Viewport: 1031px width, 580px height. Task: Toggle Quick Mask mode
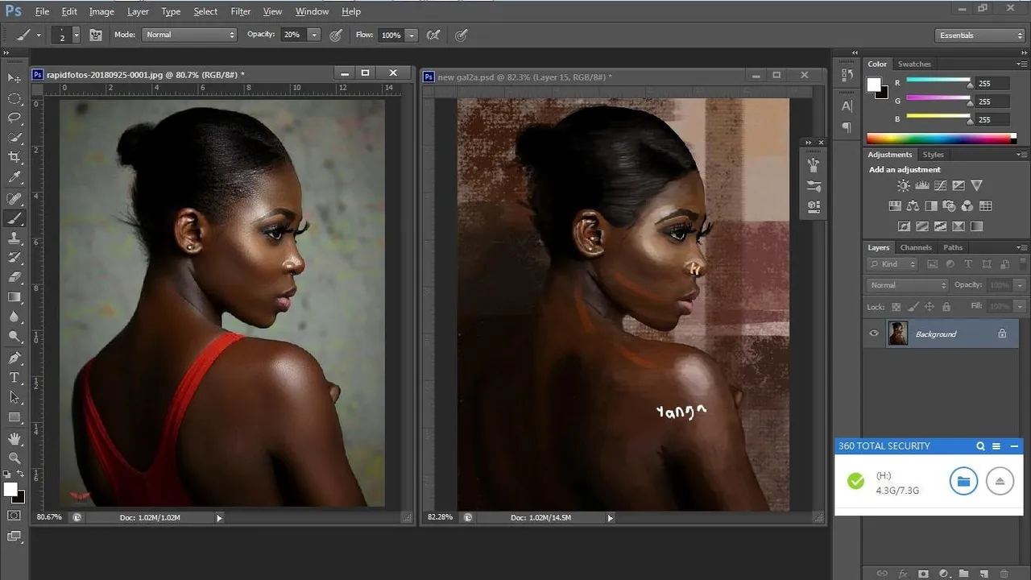14,516
